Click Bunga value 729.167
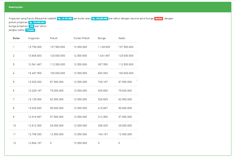 (103, 82)
